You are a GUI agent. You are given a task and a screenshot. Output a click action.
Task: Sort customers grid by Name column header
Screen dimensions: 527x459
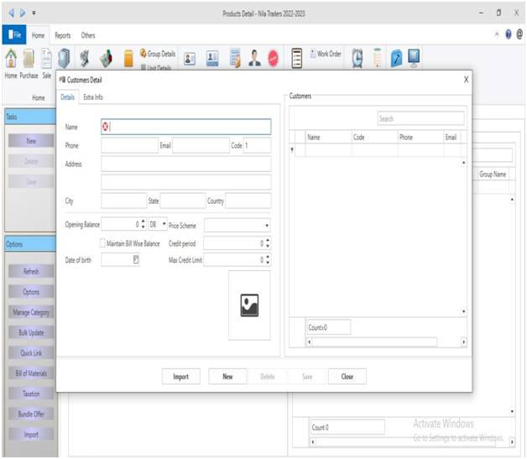pos(328,137)
